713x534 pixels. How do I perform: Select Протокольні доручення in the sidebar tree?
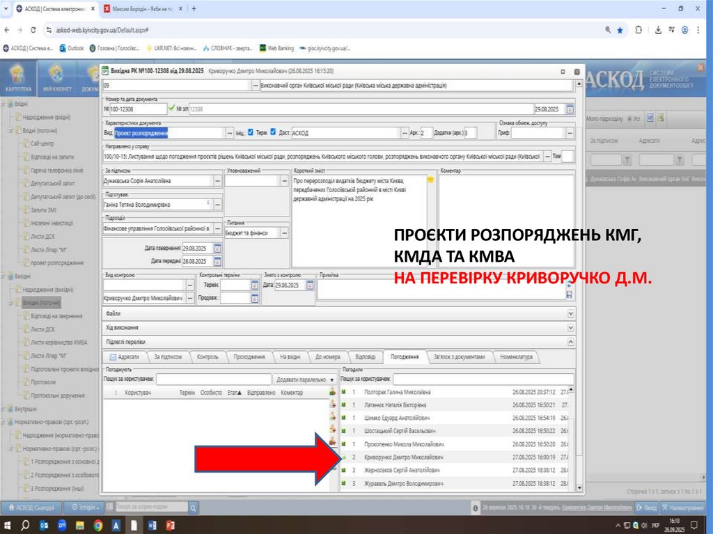pos(57,395)
